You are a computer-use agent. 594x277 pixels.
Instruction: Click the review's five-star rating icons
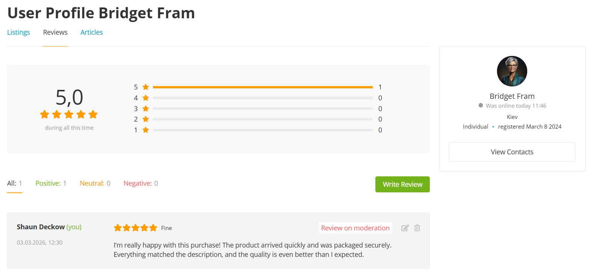[x=135, y=228]
